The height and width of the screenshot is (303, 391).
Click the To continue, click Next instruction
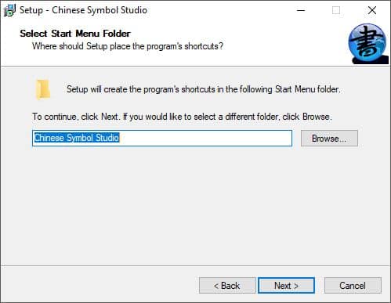[x=182, y=117]
